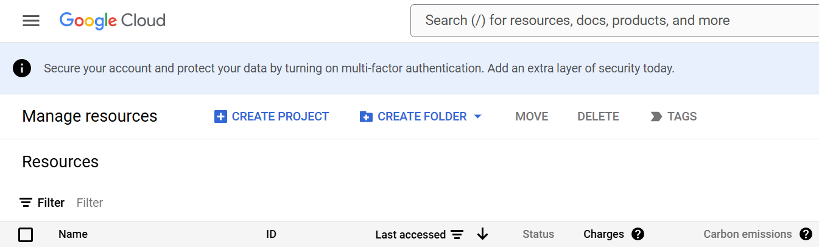Click the ID column header
The height and width of the screenshot is (247, 819).
coord(272,234)
